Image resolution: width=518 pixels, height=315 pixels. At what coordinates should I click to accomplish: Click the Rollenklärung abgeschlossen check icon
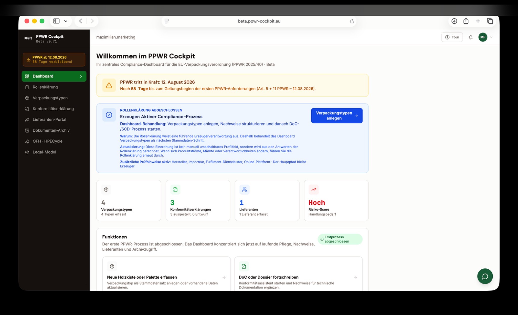[109, 115]
